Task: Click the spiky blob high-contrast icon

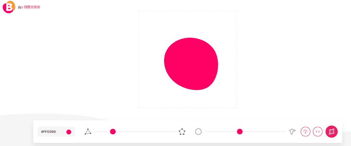Action: 292,132
